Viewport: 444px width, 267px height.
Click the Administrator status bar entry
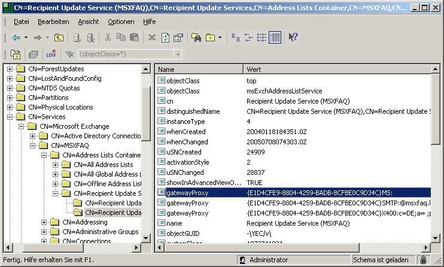click(293, 260)
